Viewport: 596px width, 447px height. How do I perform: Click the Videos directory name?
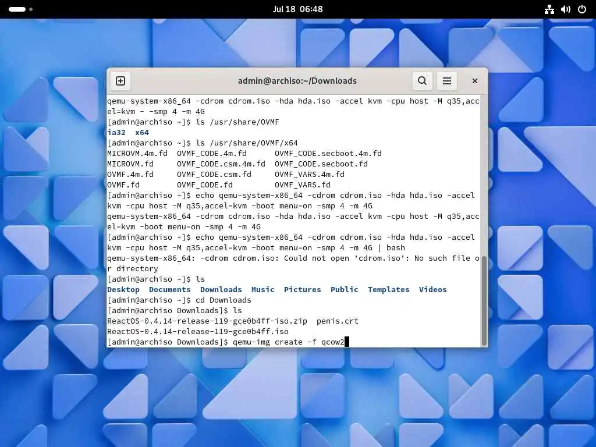pyautogui.click(x=432, y=290)
